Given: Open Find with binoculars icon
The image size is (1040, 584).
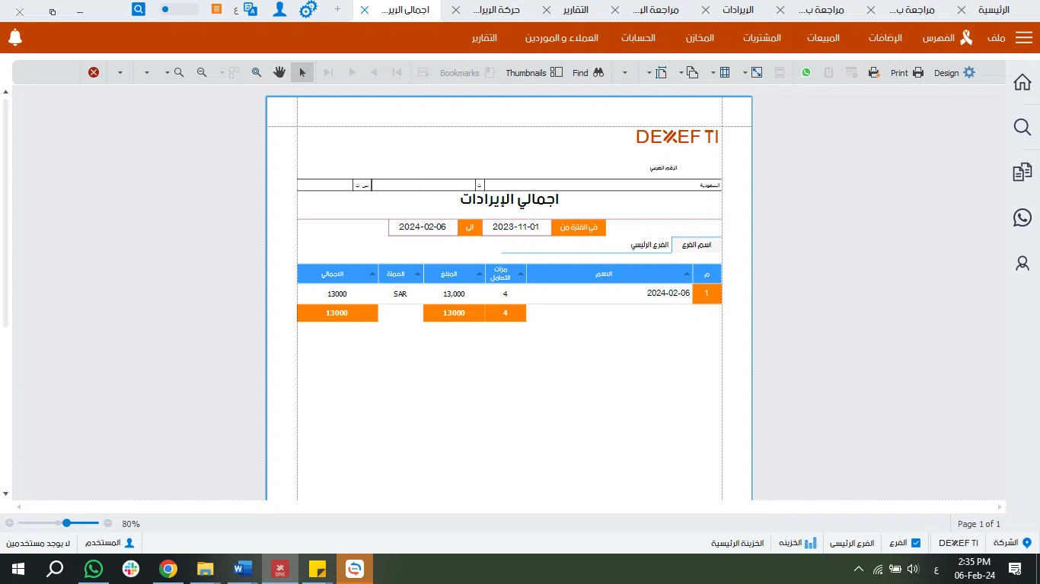Looking at the screenshot, I should [598, 73].
